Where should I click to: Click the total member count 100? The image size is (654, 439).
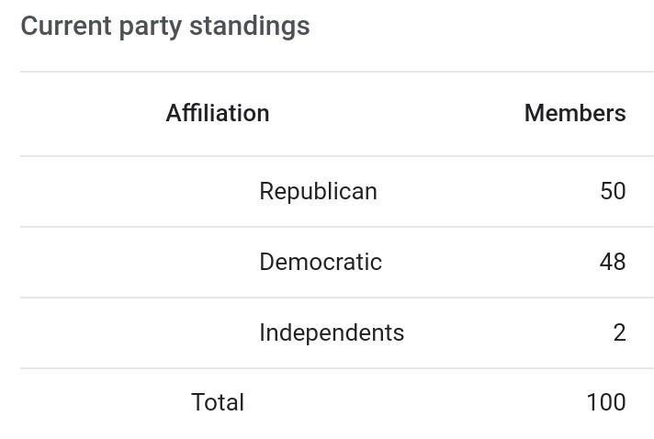pos(606,402)
